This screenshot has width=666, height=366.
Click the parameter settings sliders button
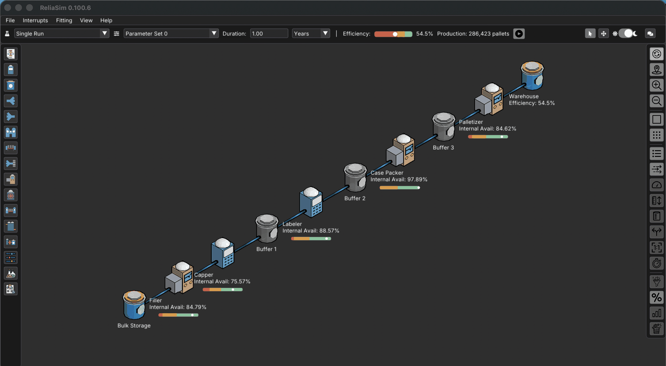point(116,34)
